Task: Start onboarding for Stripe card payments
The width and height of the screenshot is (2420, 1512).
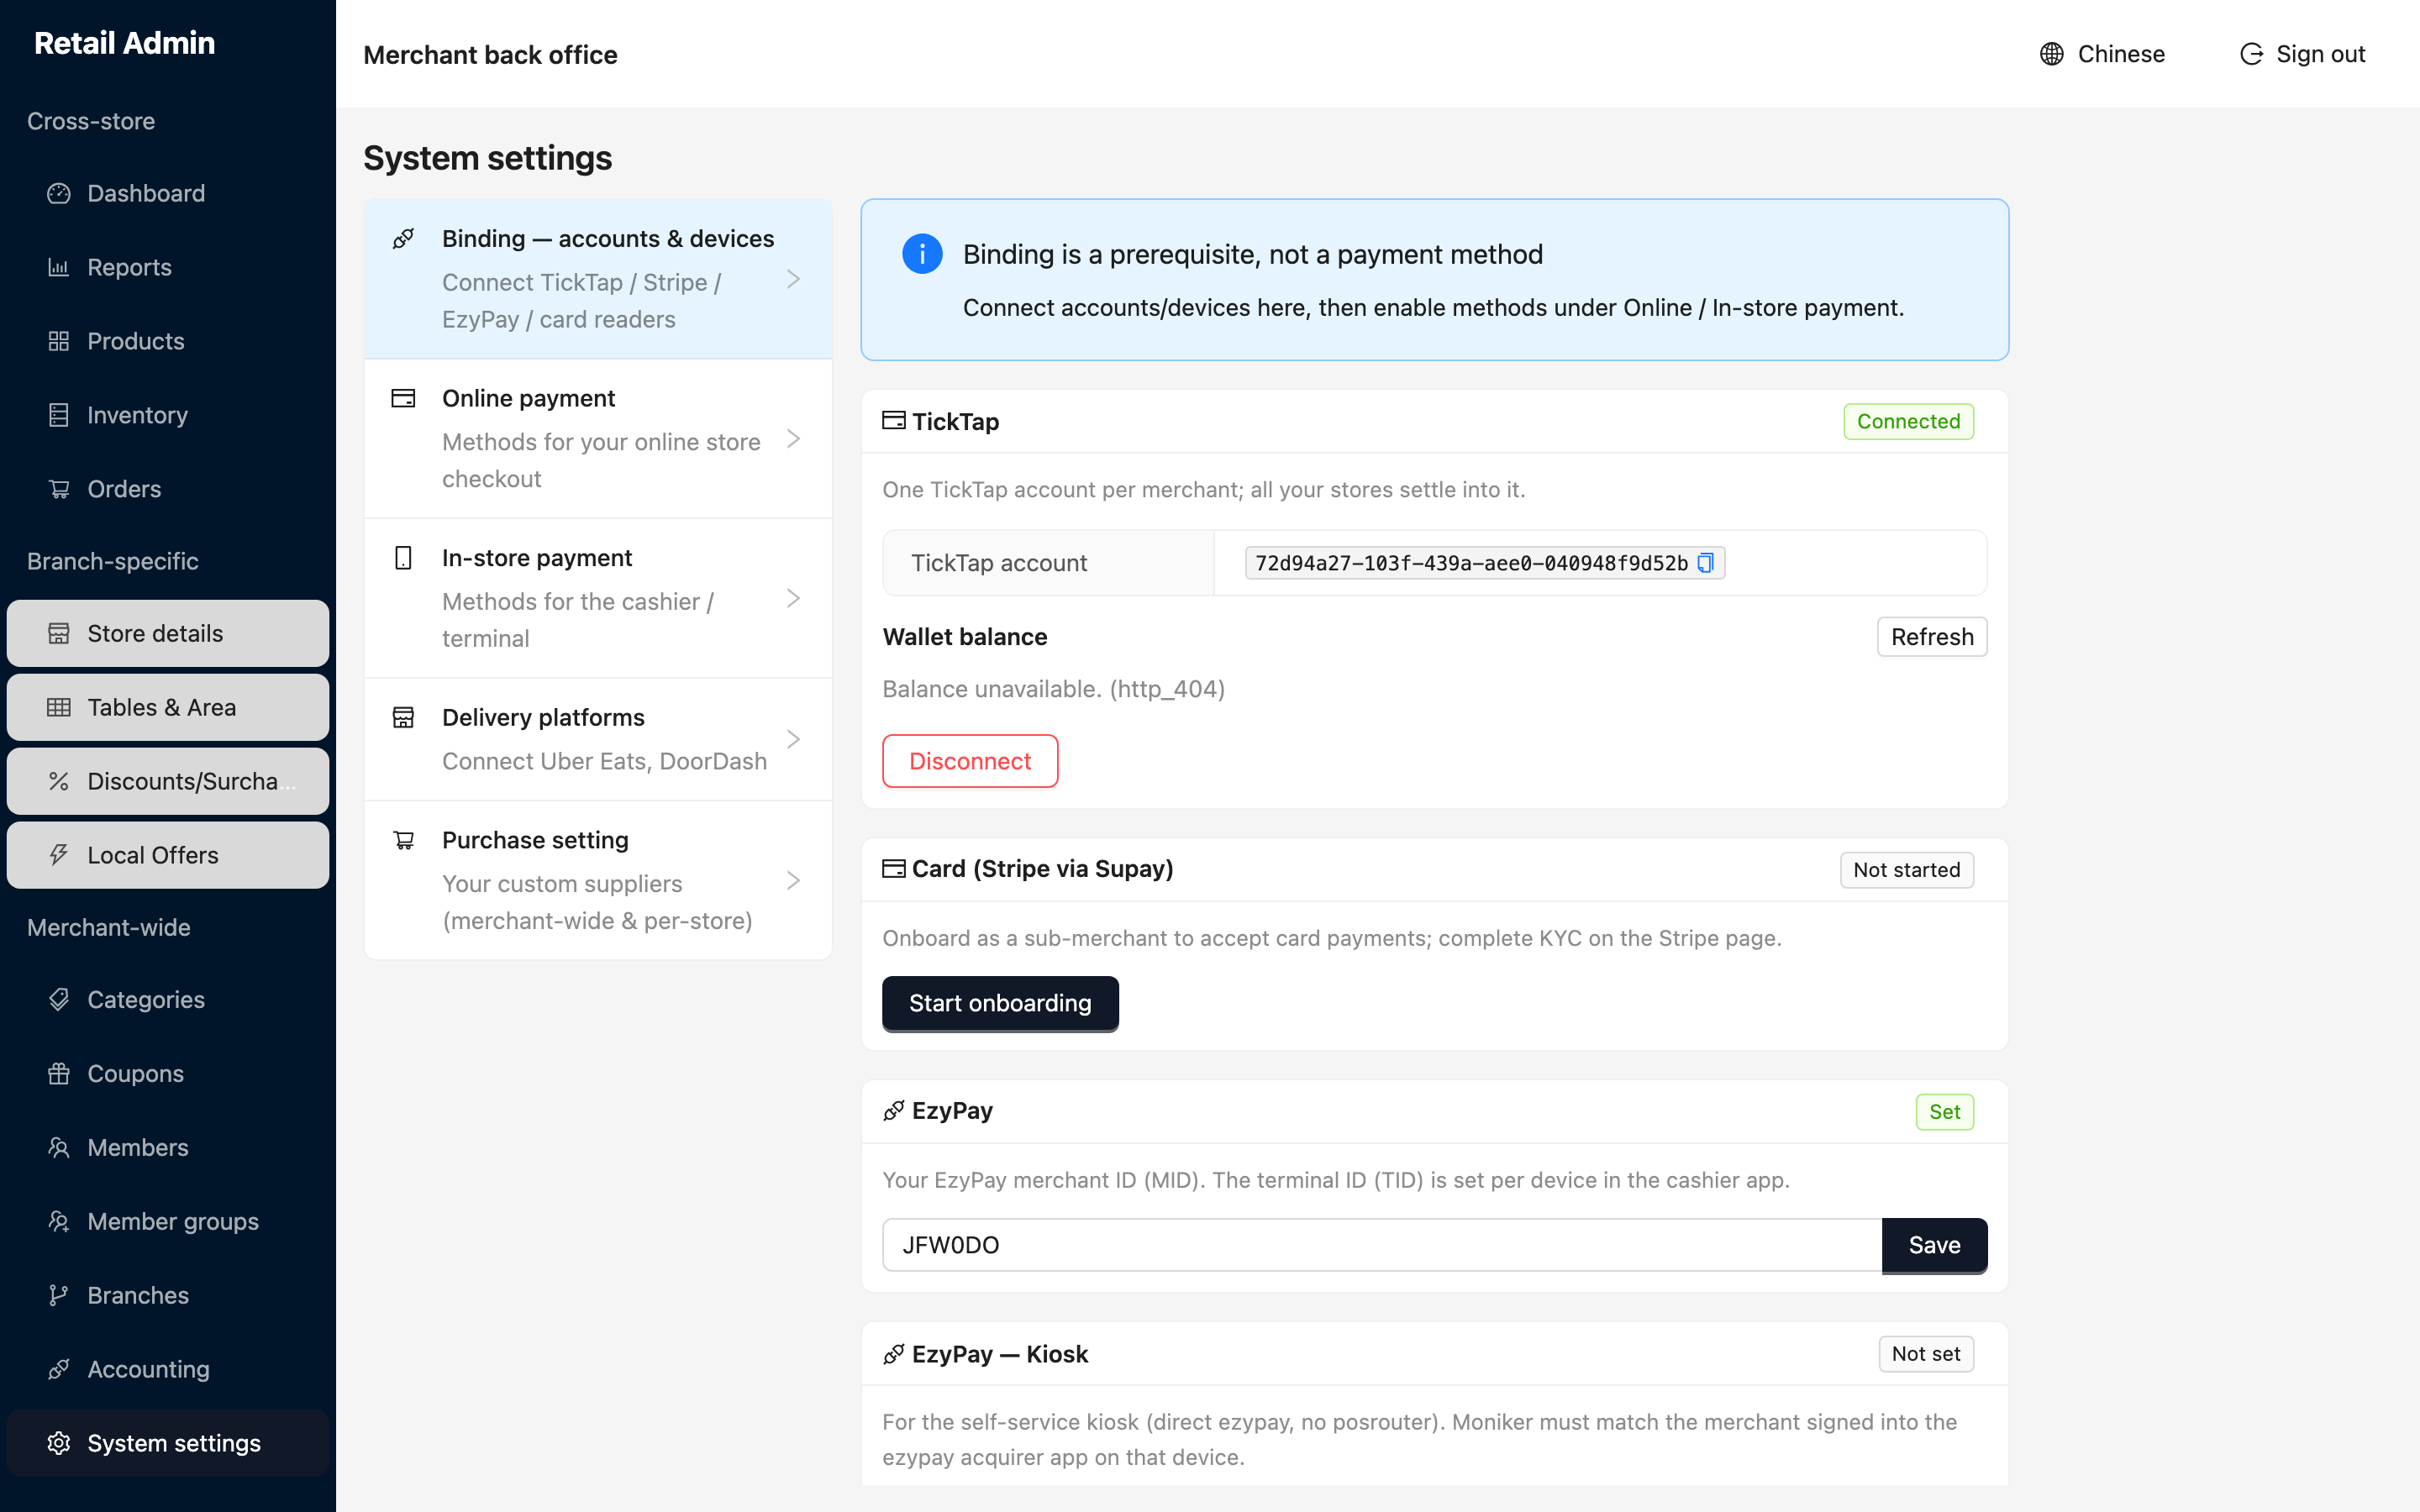Action: click(1000, 1003)
